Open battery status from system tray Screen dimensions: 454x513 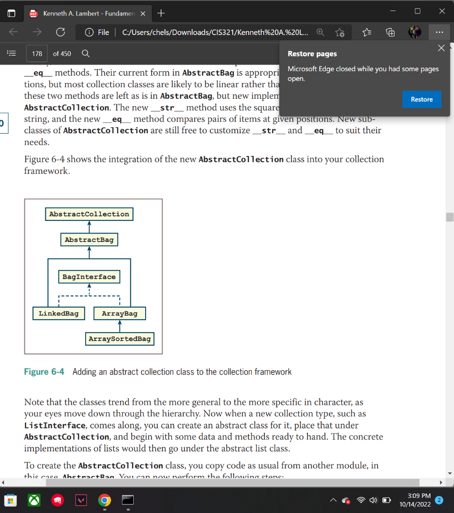point(386,500)
